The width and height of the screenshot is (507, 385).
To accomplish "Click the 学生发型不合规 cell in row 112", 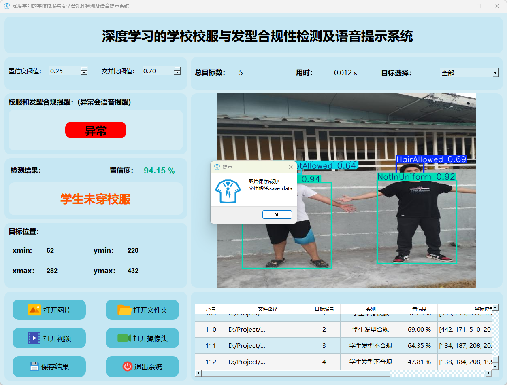I will point(371,362).
